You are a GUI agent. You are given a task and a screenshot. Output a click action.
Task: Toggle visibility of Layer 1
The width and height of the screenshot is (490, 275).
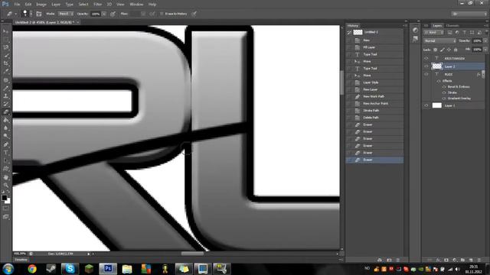pyautogui.click(x=426, y=105)
